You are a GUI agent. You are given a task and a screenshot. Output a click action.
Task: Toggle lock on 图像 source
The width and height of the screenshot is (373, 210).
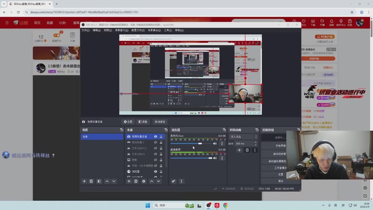(161, 160)
